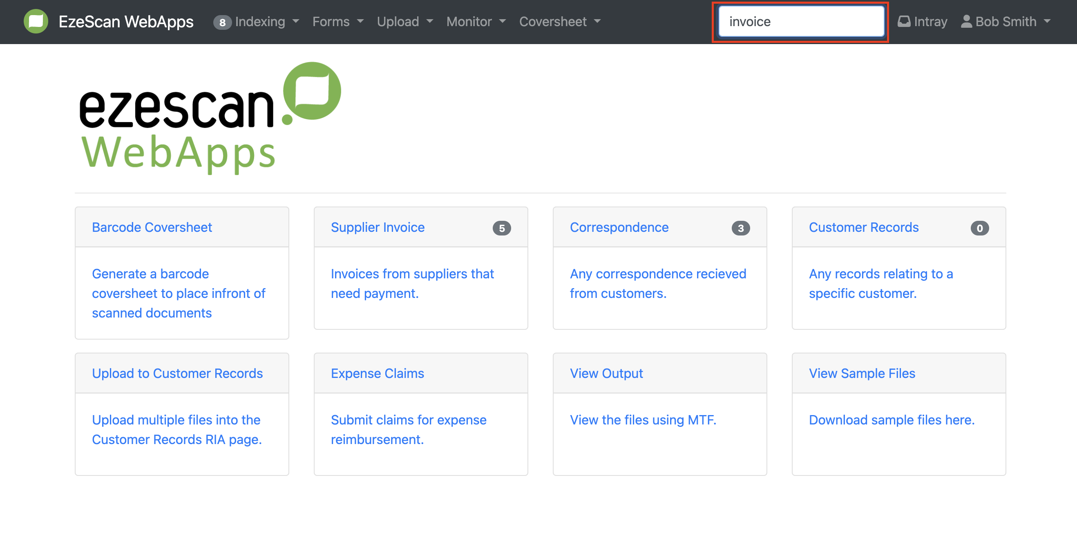Click the search field containing 'invoice'
Screen dimensions: 1077x542
(x=801, y=21)
